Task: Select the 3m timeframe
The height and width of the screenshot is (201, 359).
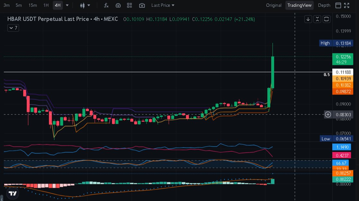Action: pos(6,5)
